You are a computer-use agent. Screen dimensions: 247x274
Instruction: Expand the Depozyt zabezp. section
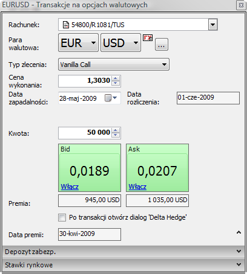coord(123,252)
